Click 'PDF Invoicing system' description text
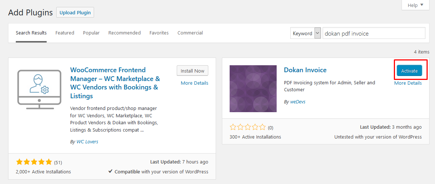Image resolution: width=435 pixels, height=184 pixels. pyautogui.click(x=330, y=86)
